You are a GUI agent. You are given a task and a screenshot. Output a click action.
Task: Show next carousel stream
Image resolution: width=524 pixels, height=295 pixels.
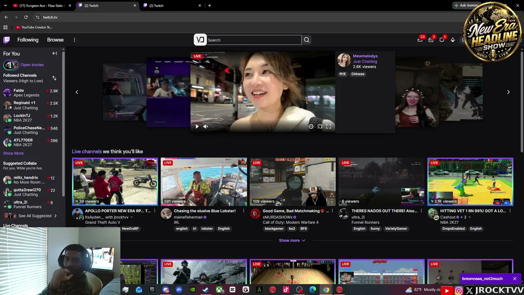pyautogui.click(x=508, y=92)
